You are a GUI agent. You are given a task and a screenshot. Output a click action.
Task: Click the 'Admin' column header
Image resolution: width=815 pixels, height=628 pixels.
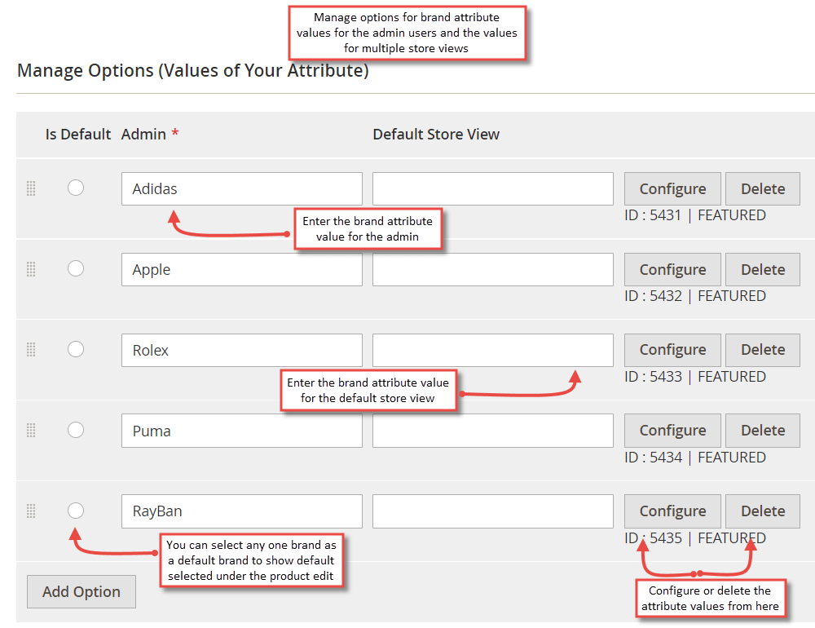point(143,135)
